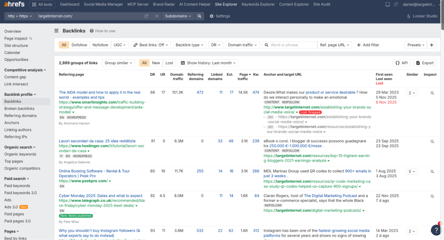Open the UGC filter dropdown
Viewport: 444px width, 240px height.
[x=120, y=45]
